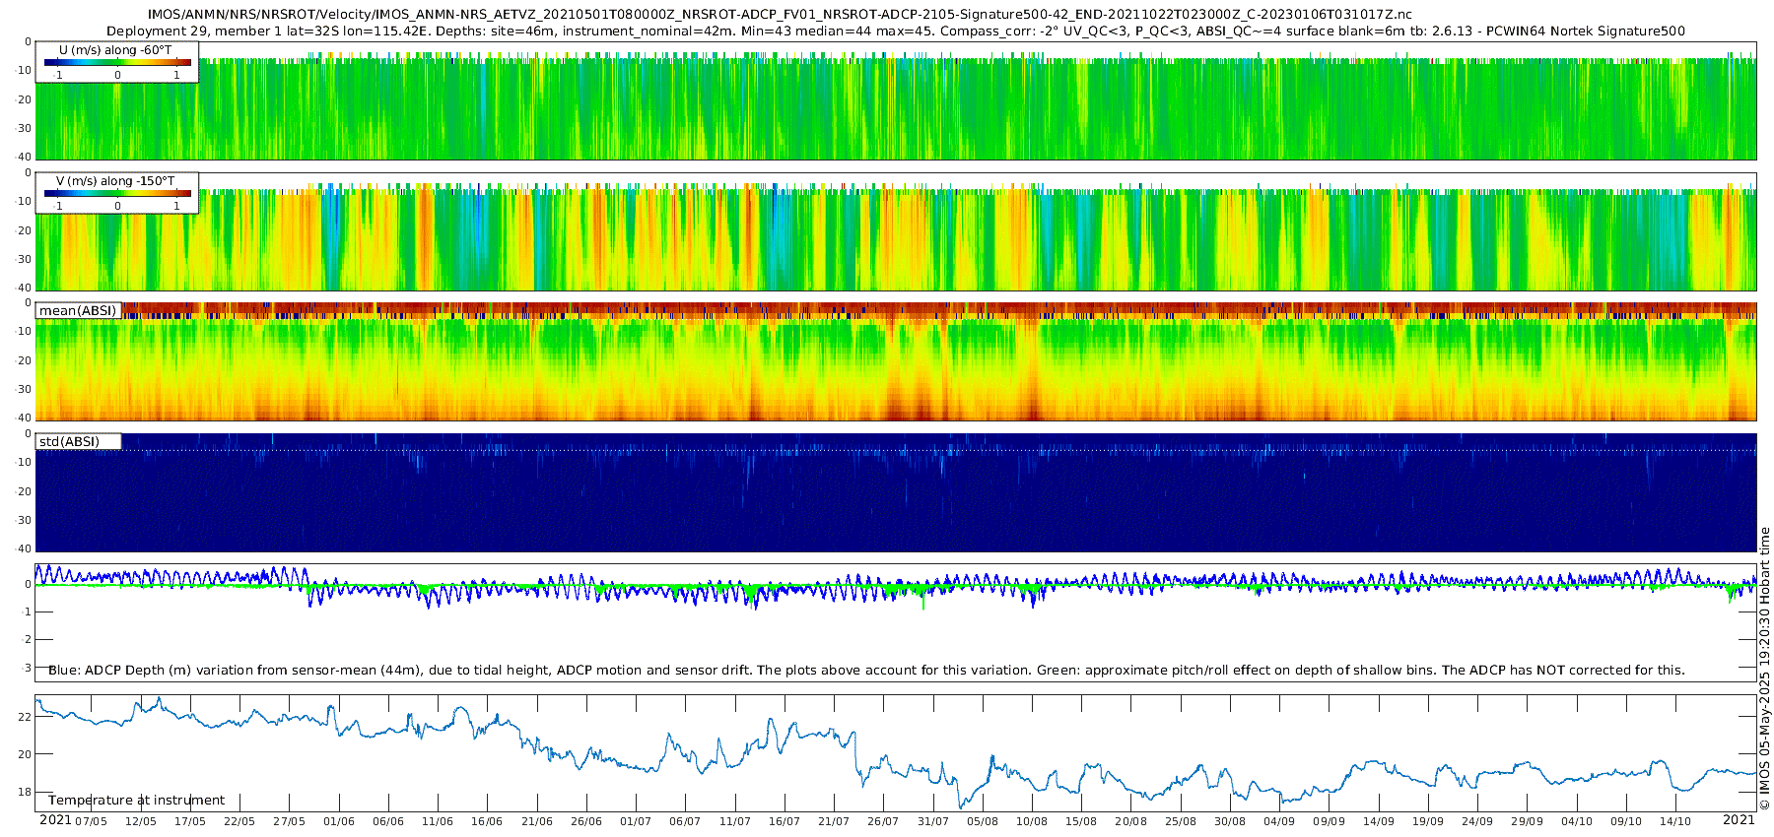Click the 22 degree temperature axis tick
Screen dimensions: 1774x837
click(x=25, y=717)
